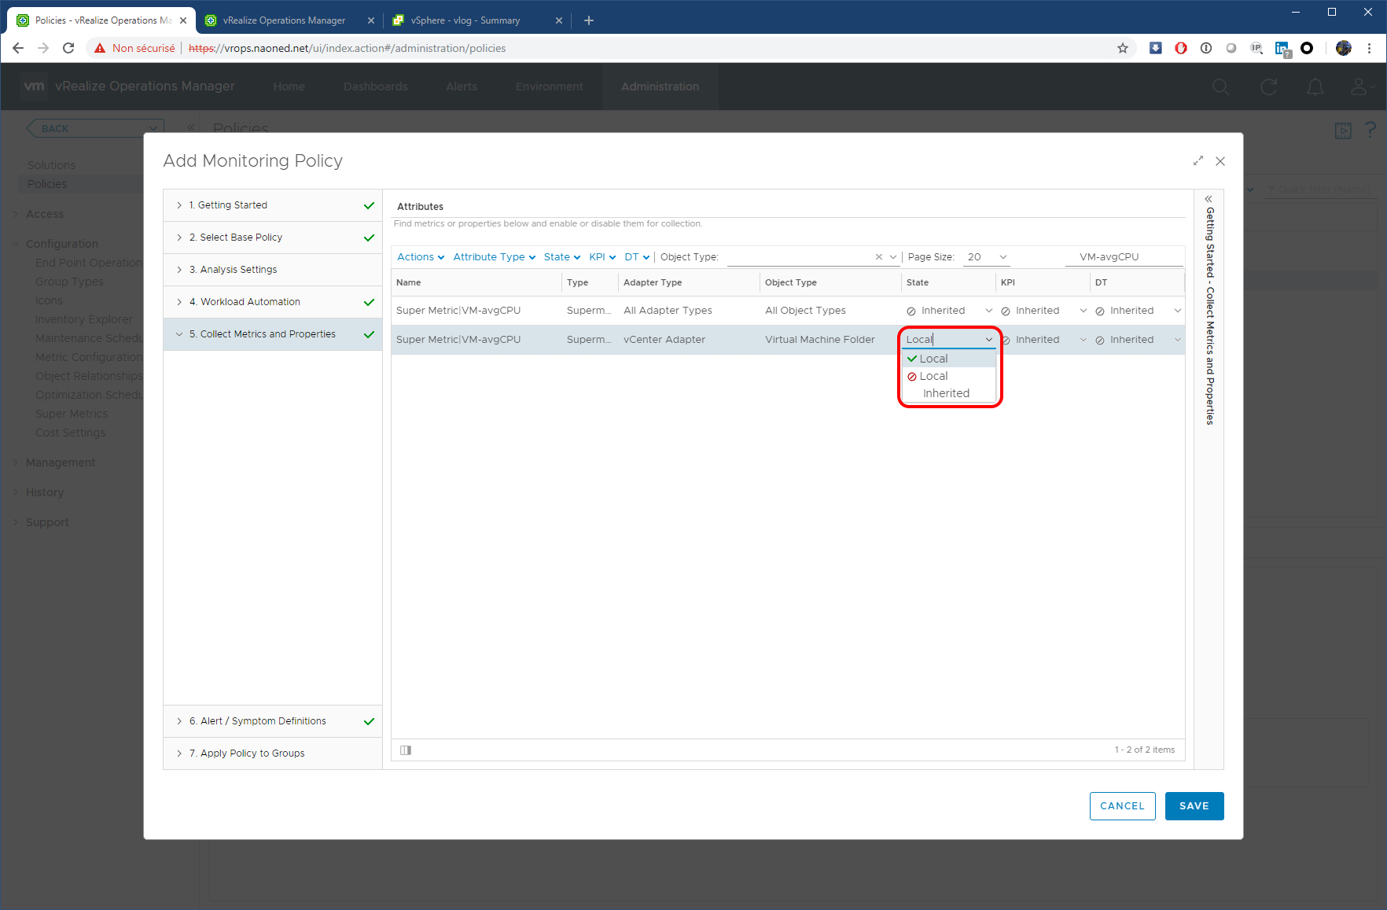The width and height of the screenshot is (1387, 910).
Task: Switch to the vSphere - vlog - Summary tab
Action: (465, 20)
